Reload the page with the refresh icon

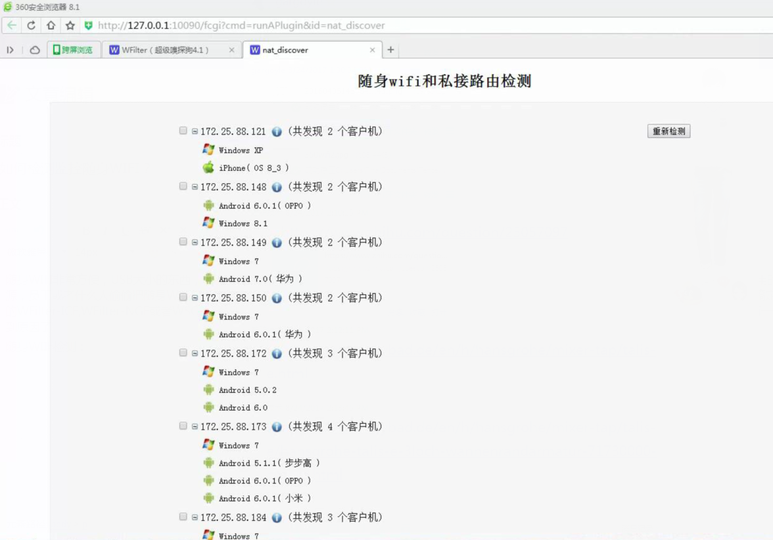coord(31,26)
